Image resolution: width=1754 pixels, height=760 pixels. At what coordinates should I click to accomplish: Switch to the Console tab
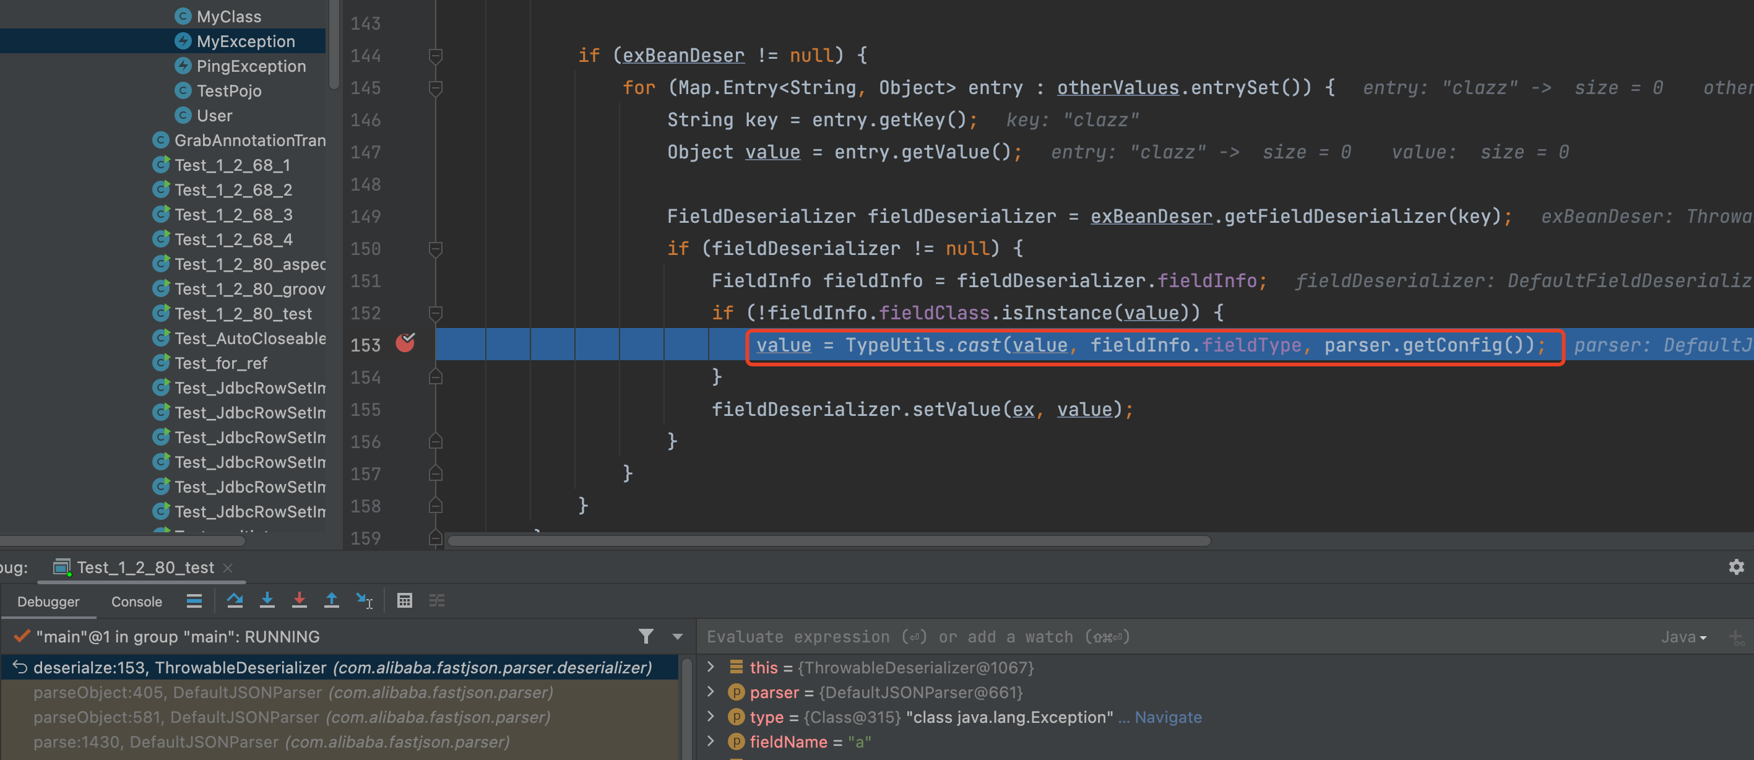pos(136,602)
